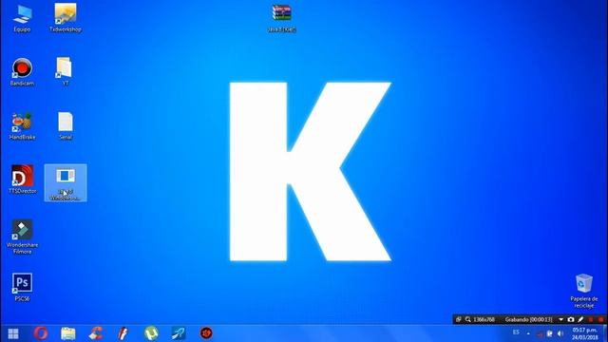Open the red-black circular taskbar app
This screenshot has width=608, height=342.
pyautogui.click(x=206, y=333)
